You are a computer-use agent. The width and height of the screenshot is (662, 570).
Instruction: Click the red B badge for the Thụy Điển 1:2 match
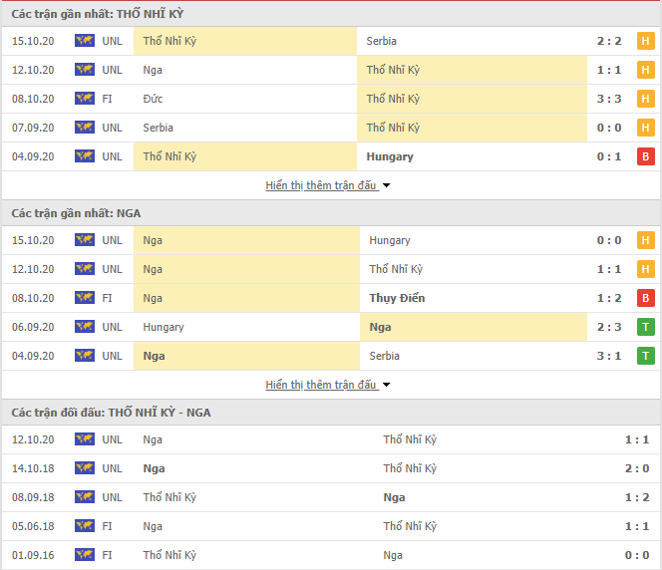tap(645, 298)
